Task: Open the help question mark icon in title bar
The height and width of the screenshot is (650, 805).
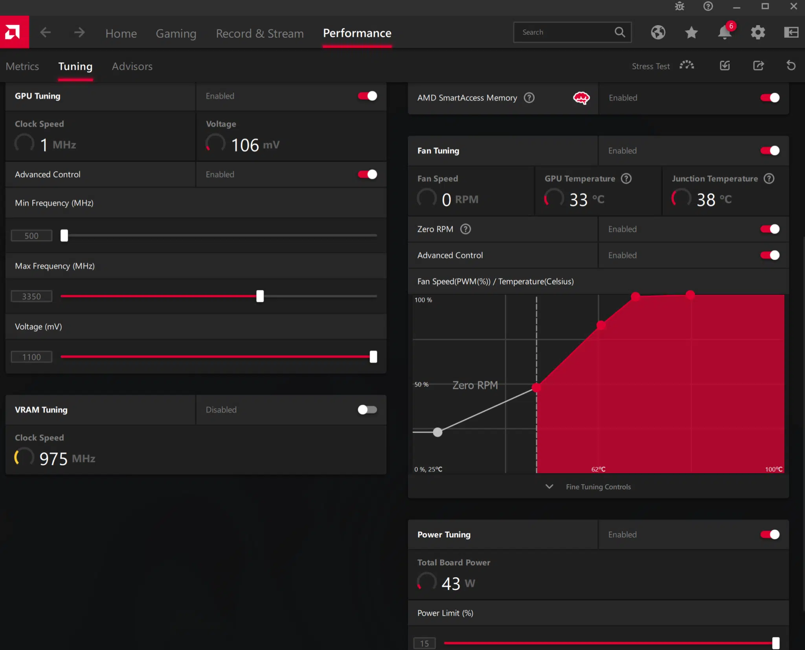Action: 708,6
